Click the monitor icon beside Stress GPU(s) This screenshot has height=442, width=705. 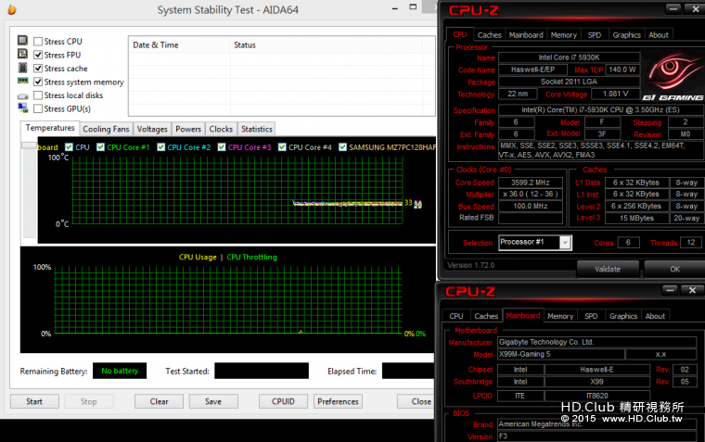pyautogui.click(x=22, y=107)
